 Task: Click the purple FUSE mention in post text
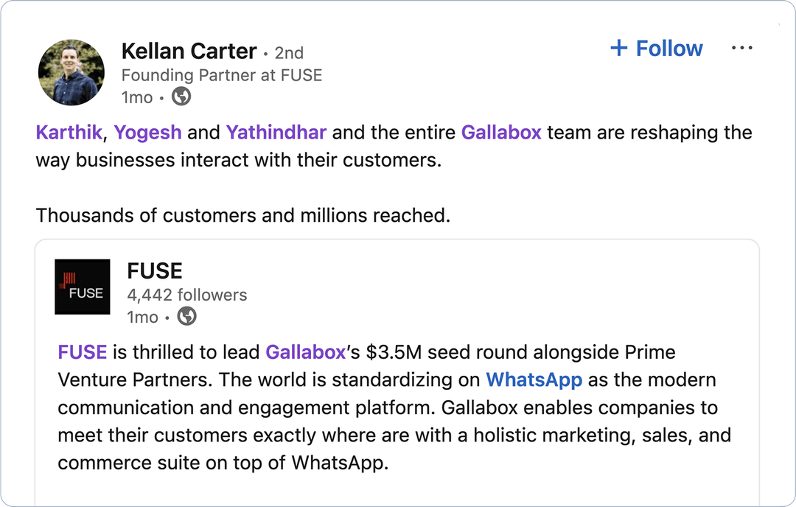coord(83,352)
